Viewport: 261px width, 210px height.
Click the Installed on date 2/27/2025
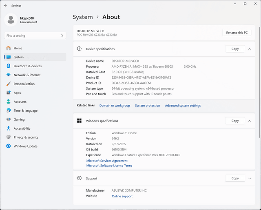(x=119, y=144)
